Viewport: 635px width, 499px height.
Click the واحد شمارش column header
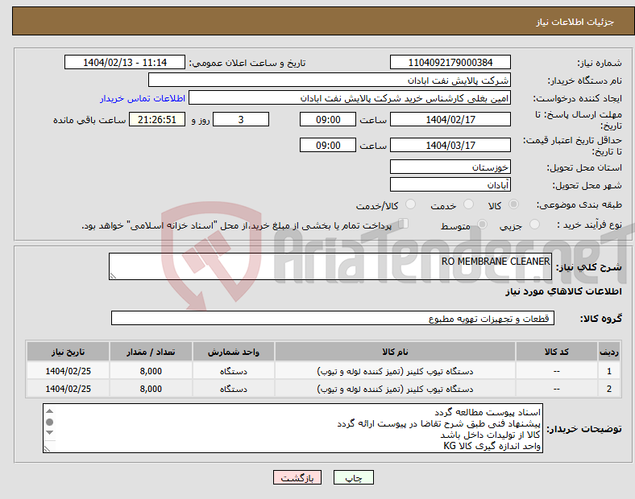(x=234, y=352)
